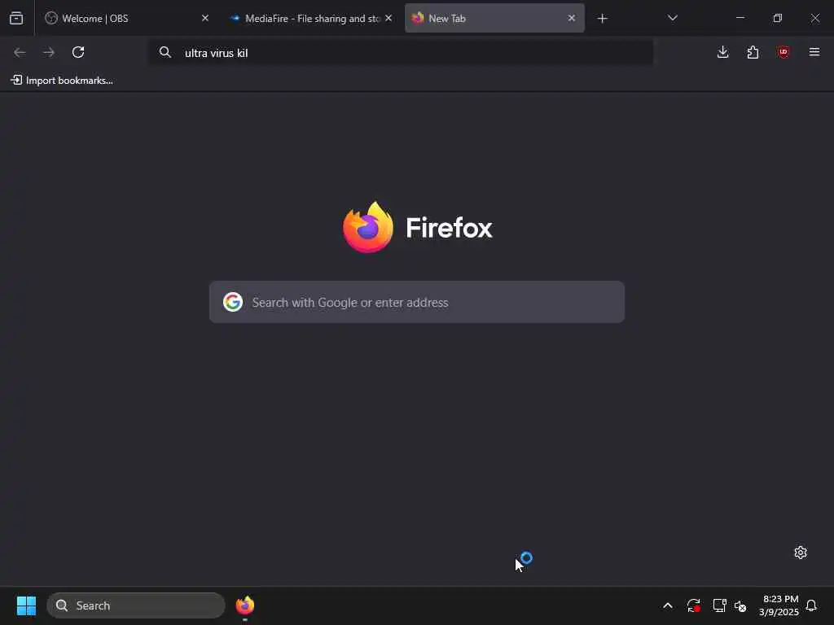Open the muted volume tray icon
834x625 pixels.
point(740,605)
